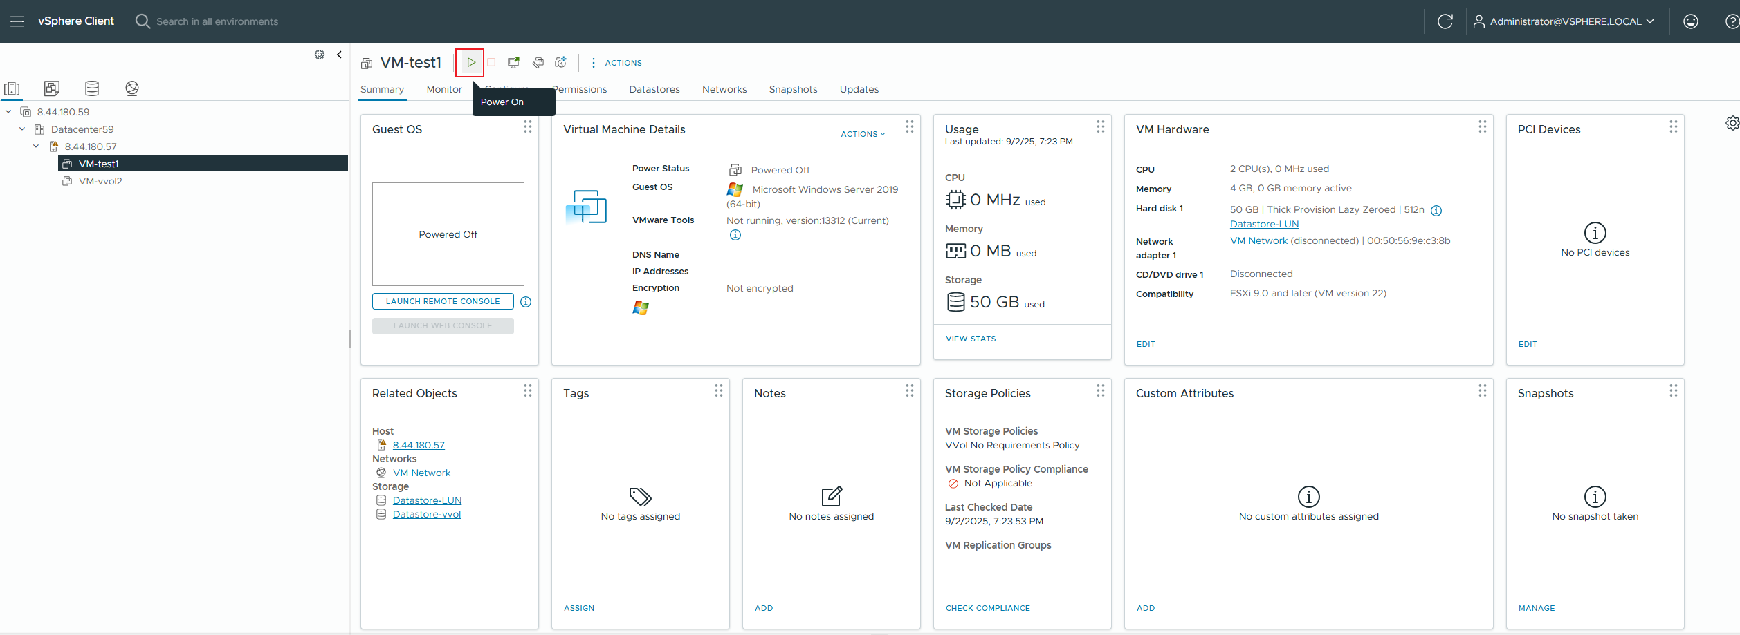Click the Power Off stop icon
Screen dimensions: 1740x635
491,63
